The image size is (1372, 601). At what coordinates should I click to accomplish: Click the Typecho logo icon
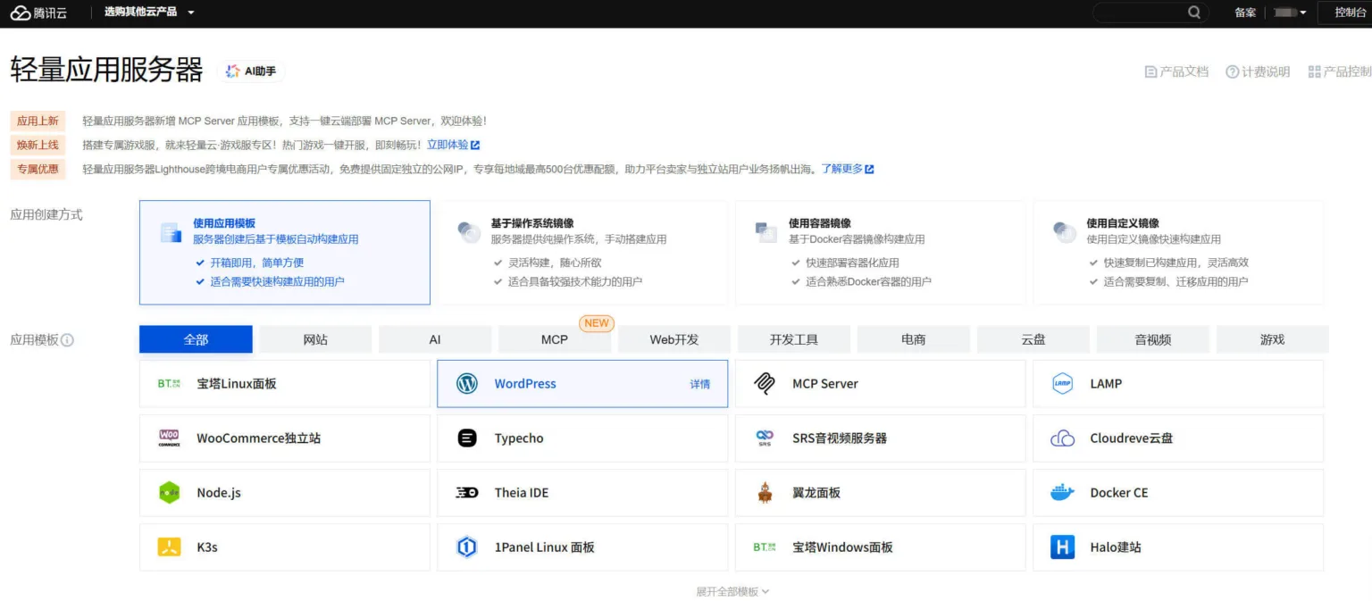466,438
